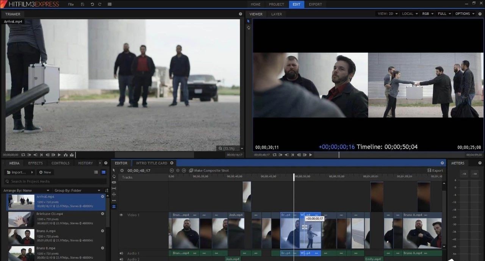Mute the Audio 1 track
This screenshot has width=485, height=261.
coord(122,253)
